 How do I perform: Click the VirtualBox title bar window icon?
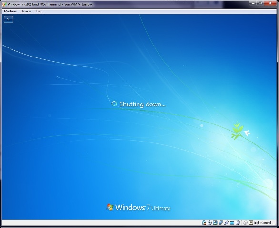pos(4,4)
